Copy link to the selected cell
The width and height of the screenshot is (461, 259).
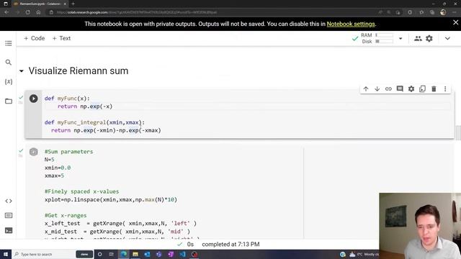(x=388, y=88)
